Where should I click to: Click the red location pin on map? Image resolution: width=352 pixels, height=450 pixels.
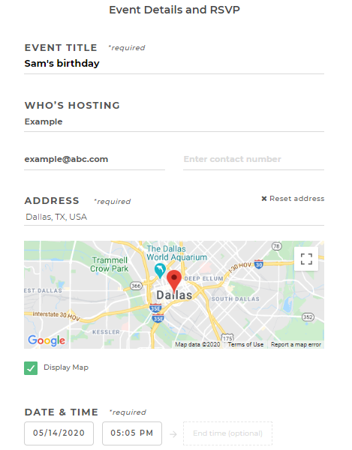click(x=174, y=280)
